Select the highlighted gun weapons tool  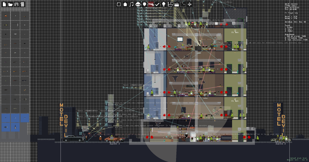[151, 4]
